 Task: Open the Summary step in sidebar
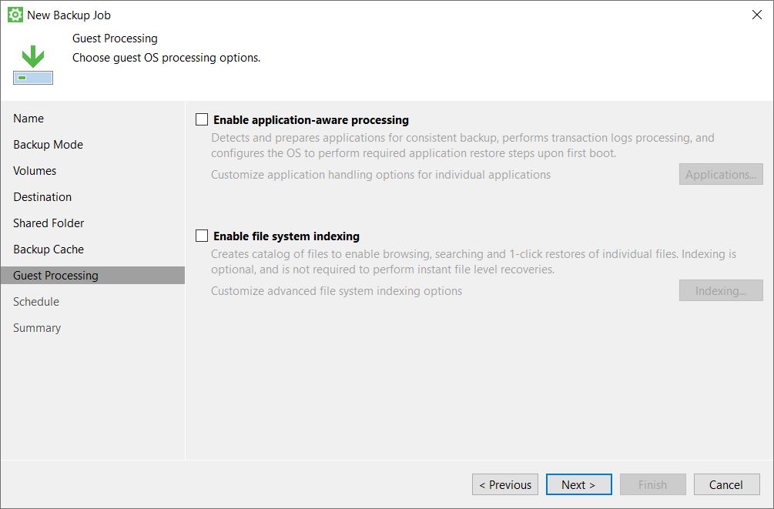point(37,328)
